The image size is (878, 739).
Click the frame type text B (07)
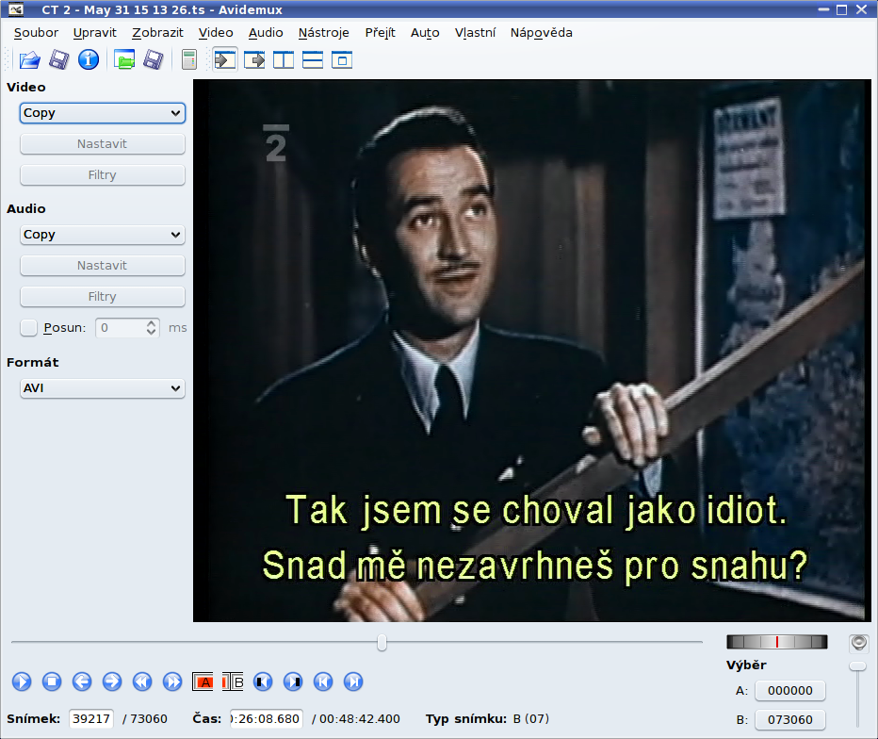pos(531,719)
